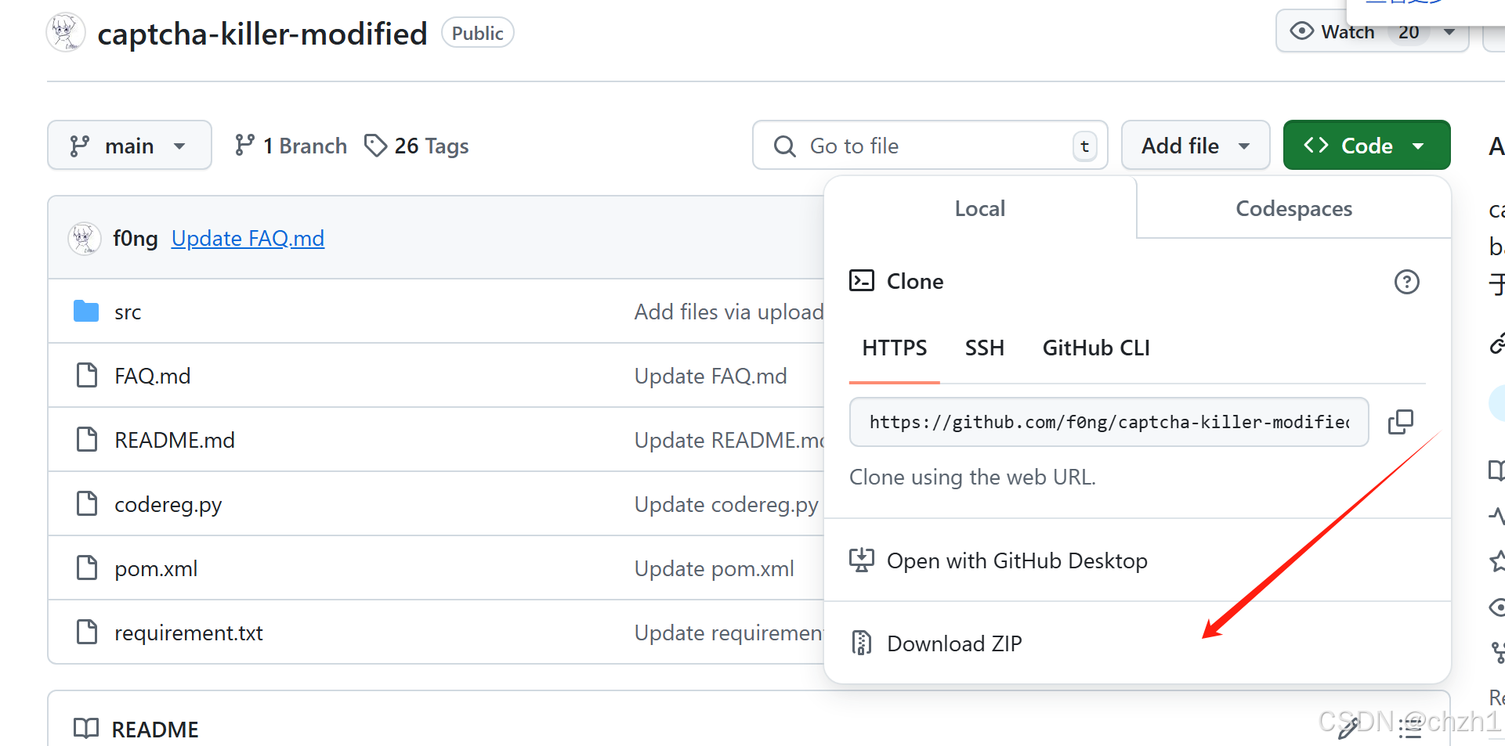Open the src folder
1505x746 pixels.
(128, 312)
